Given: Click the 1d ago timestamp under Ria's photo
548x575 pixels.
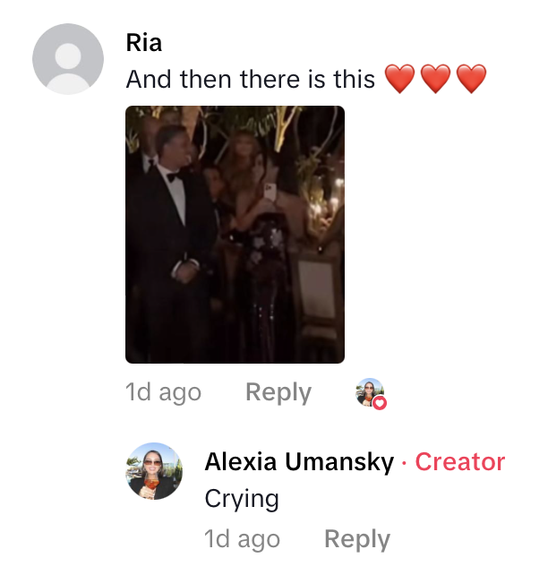Looking at the screenshot, I should click(x=164, y=392).
